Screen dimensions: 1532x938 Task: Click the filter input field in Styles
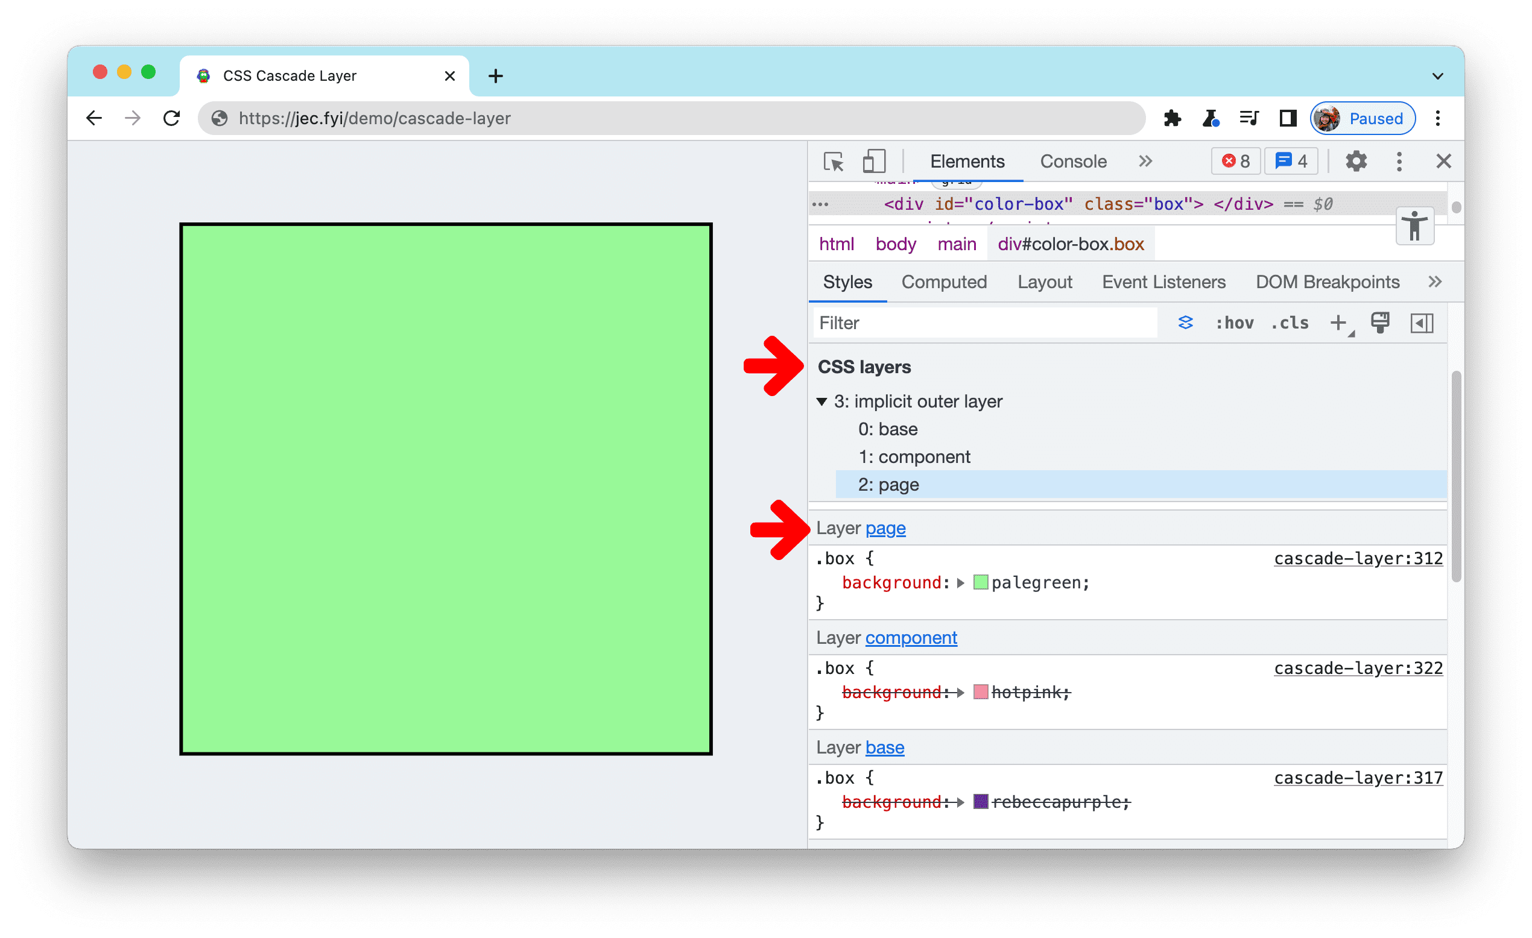(x=985, y=323)
